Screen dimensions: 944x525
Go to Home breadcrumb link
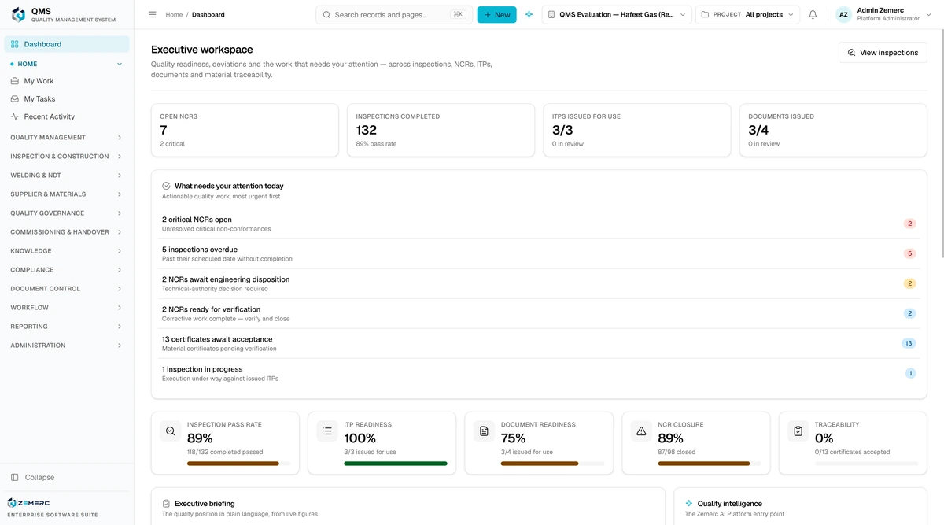tap(174, 15)
